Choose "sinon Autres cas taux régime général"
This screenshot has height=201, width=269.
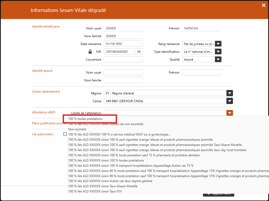click(110, 181)
